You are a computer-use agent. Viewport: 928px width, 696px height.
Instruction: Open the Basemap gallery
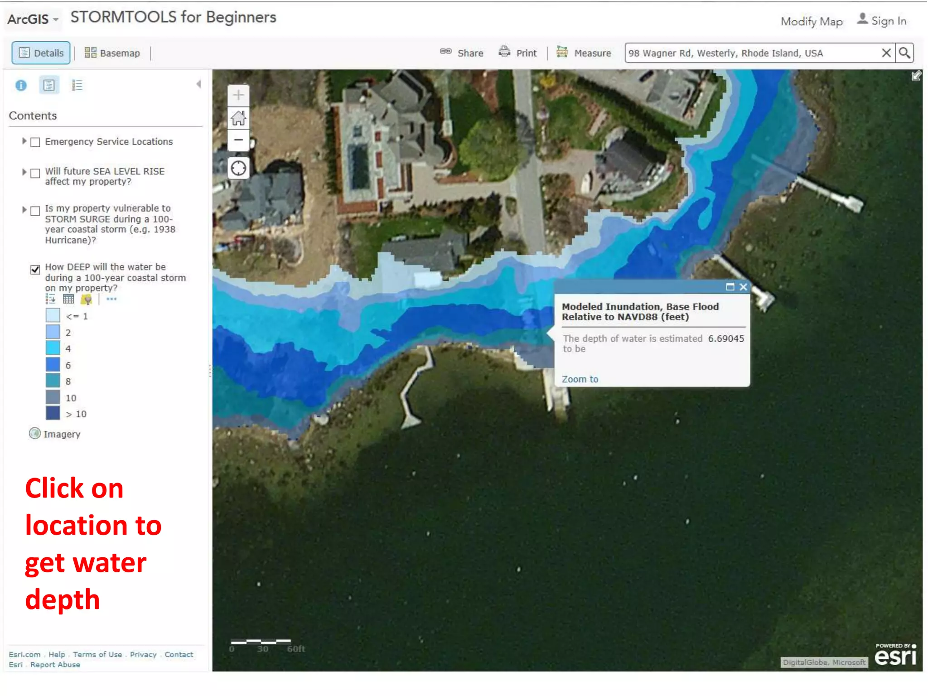click(x=112, y=53)
